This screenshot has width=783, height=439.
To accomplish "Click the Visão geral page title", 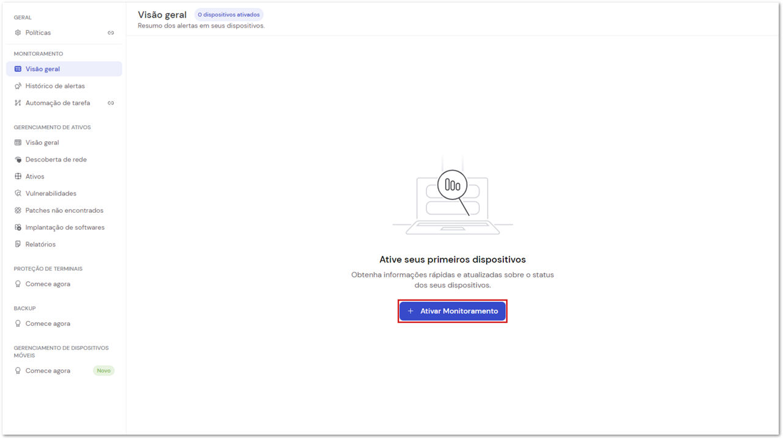I will click(x=162, y=15).
